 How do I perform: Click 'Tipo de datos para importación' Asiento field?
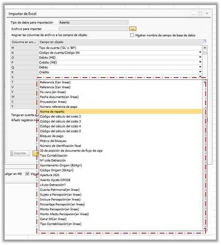94,22
